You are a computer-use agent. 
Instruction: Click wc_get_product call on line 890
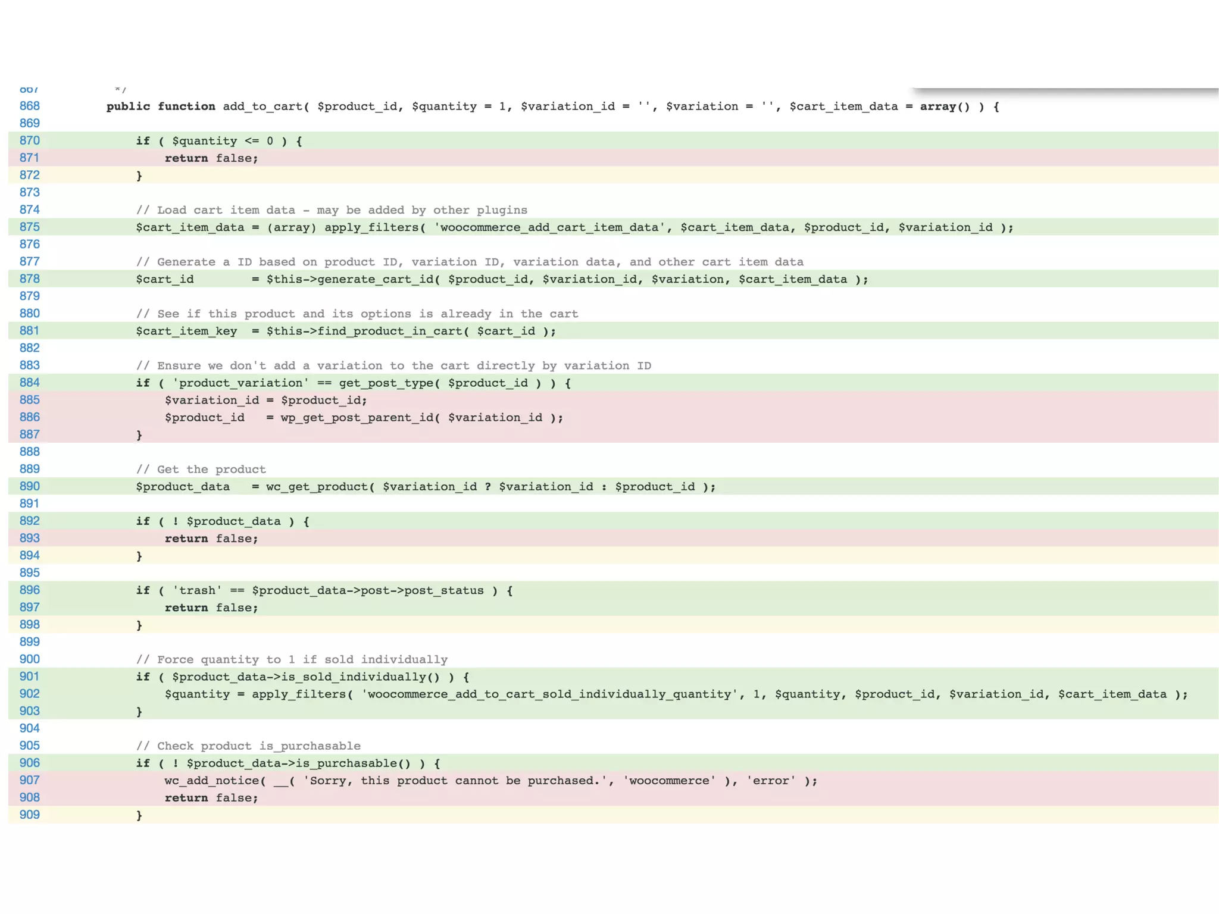(x=317, y=487)
